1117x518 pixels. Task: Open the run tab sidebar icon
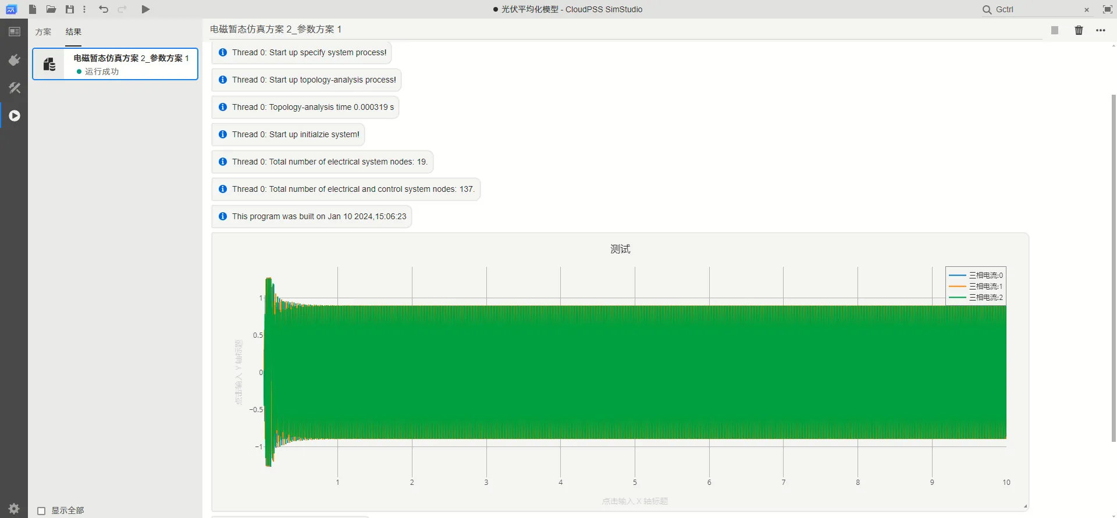tap(14, 116)
